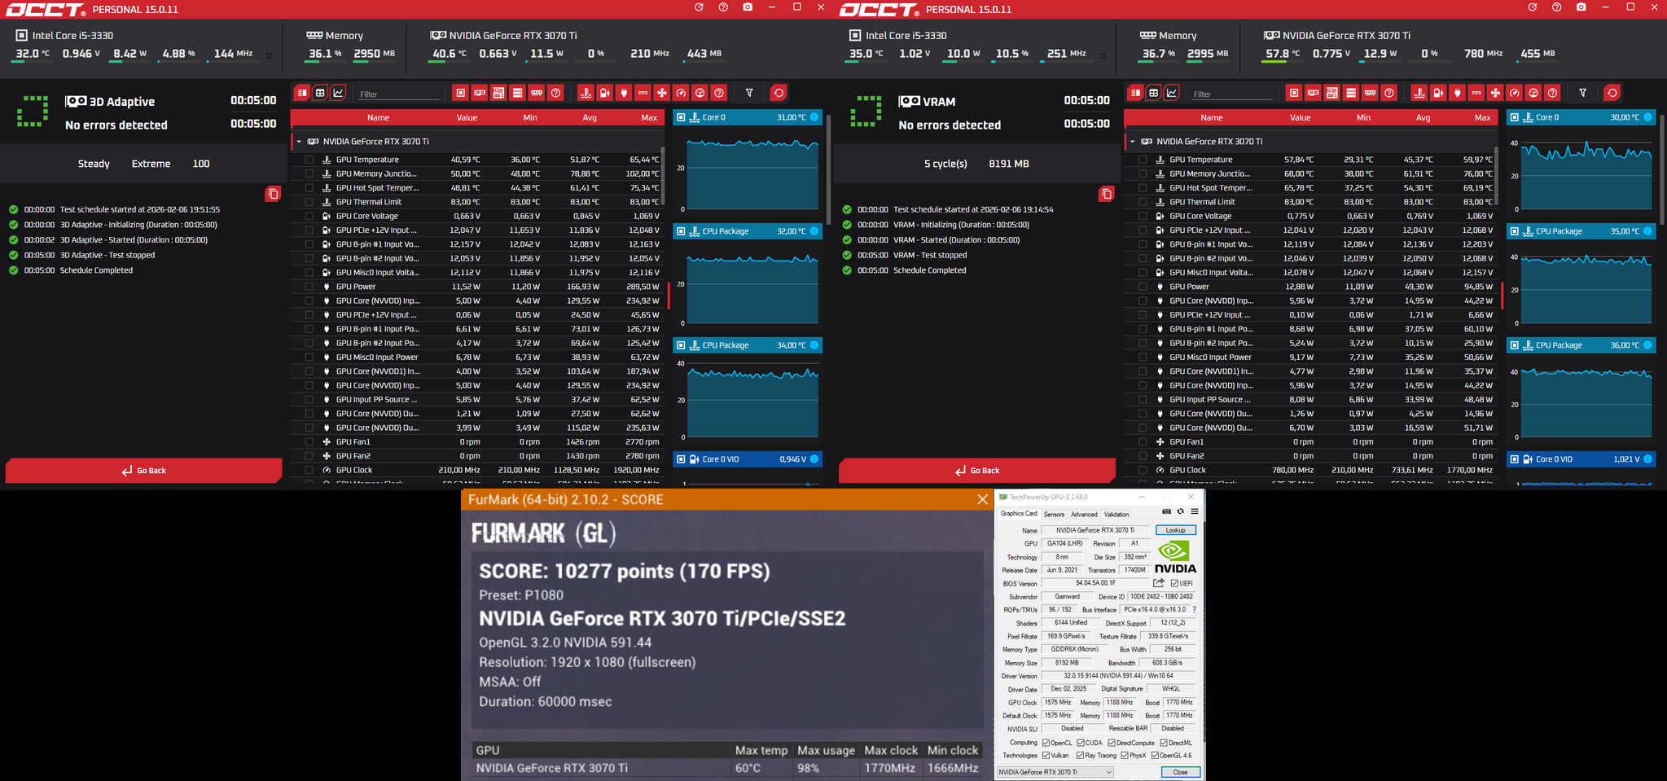Click the Filter field in 3D Adaptive window
Viewport: 1667px width, 781px height.
click(x=399, y=94)
